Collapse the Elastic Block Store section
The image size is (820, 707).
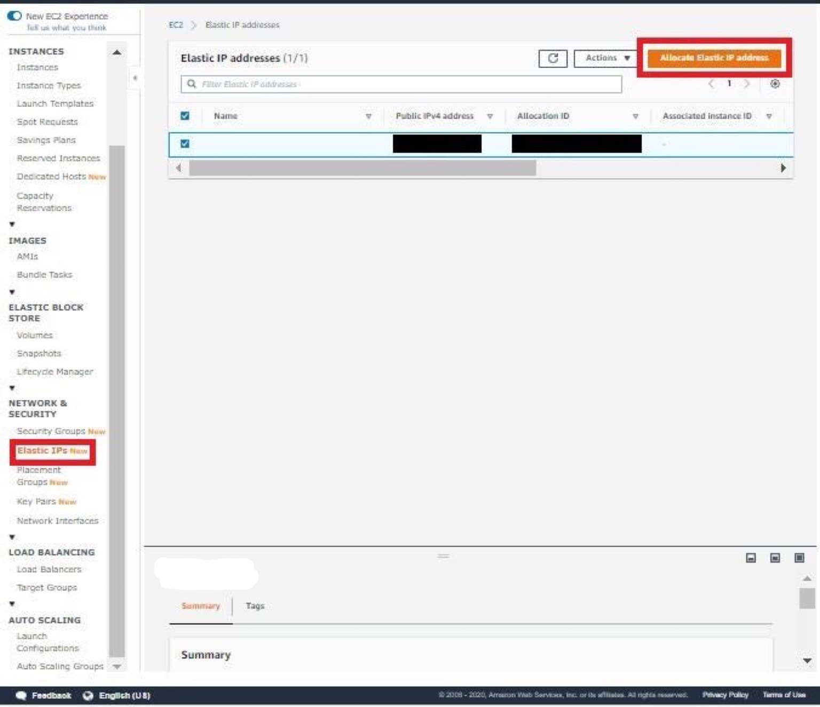click(x=12, y=292)
